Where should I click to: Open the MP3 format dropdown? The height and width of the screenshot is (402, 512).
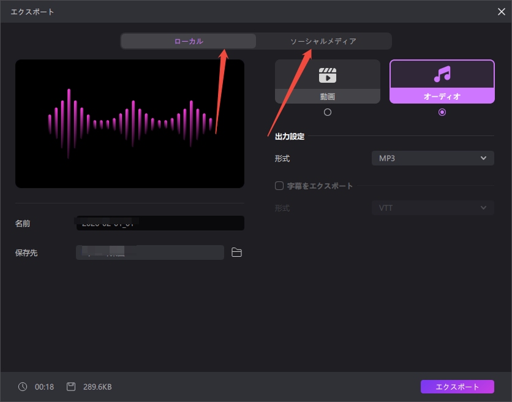click(x=432, y=158)
